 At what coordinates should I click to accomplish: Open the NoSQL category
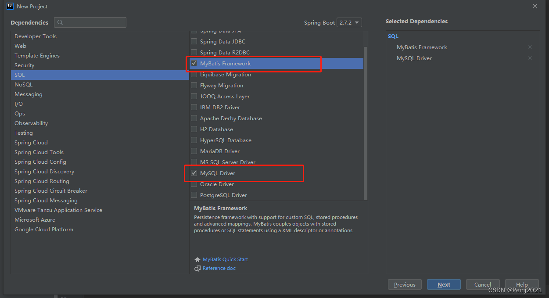pyautogui.click(x=100, y=84)
